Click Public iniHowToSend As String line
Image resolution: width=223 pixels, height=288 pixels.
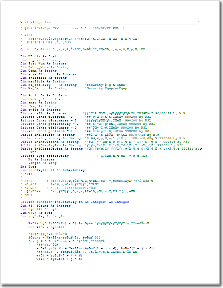[50, 142]
